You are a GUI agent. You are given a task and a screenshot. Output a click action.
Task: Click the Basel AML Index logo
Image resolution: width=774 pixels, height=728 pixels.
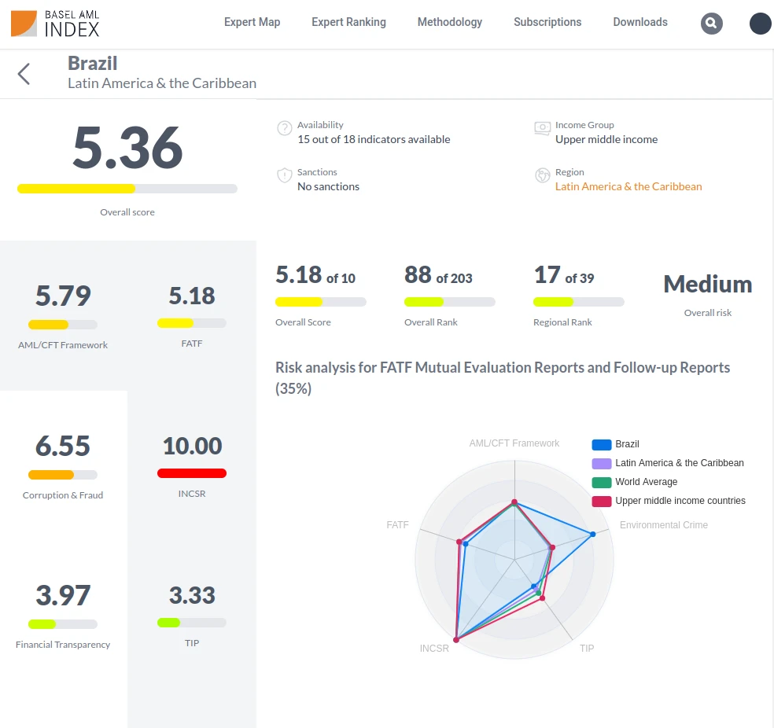55,24
